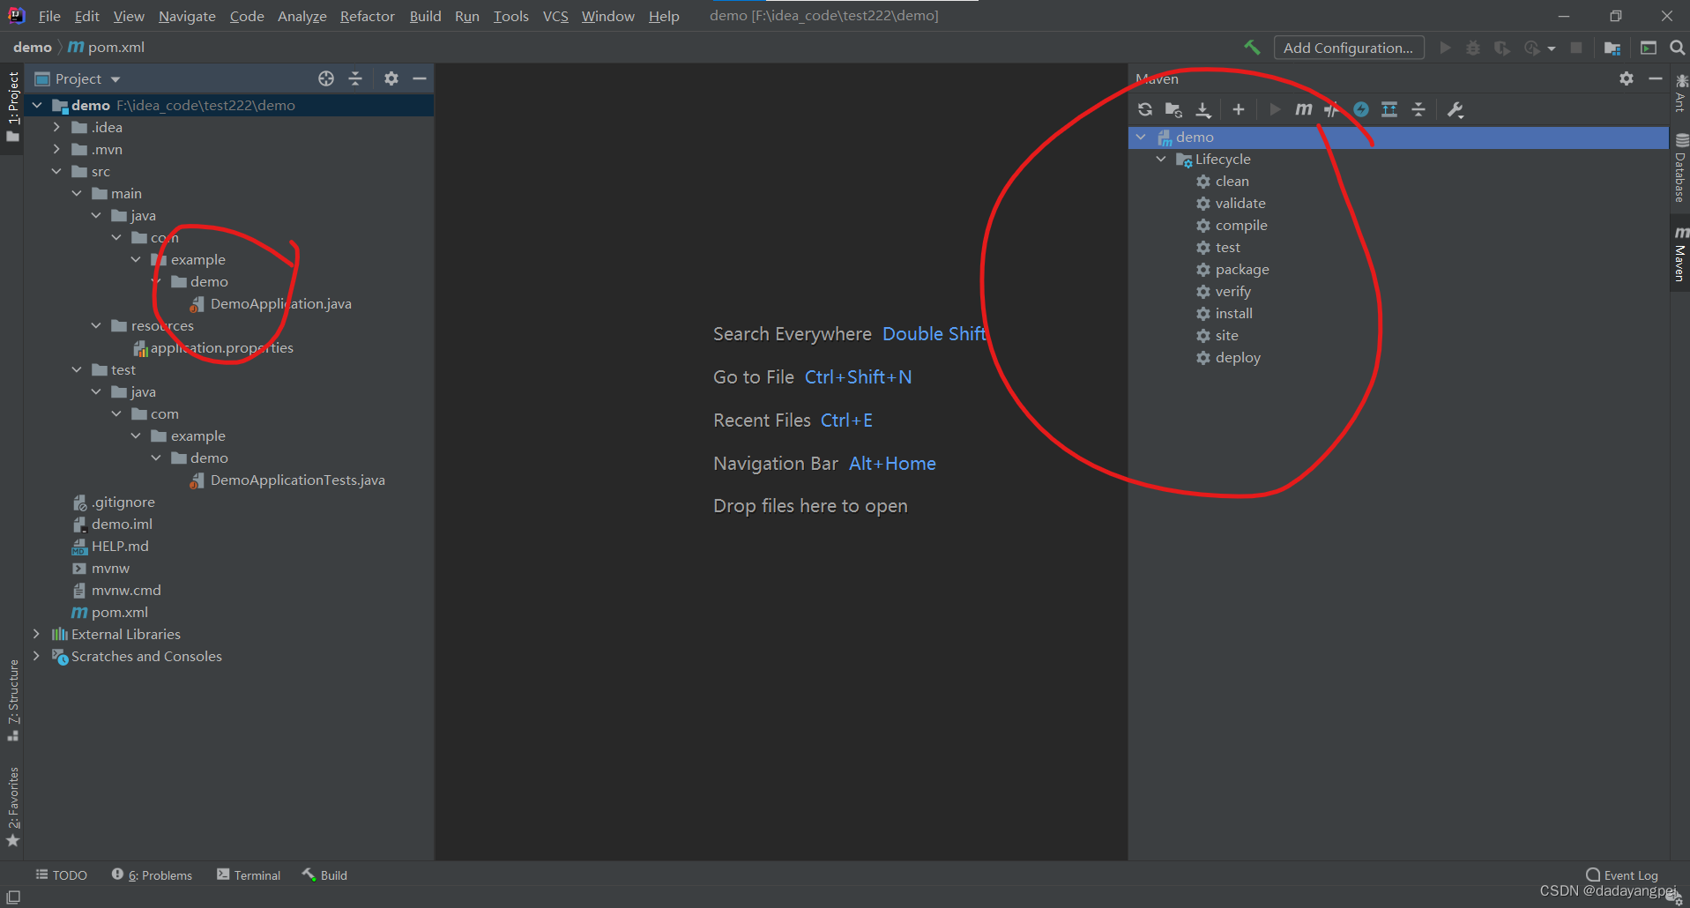
Task: Generate Sources and Update Folders icon in Maven
Action: (1173, 109)
